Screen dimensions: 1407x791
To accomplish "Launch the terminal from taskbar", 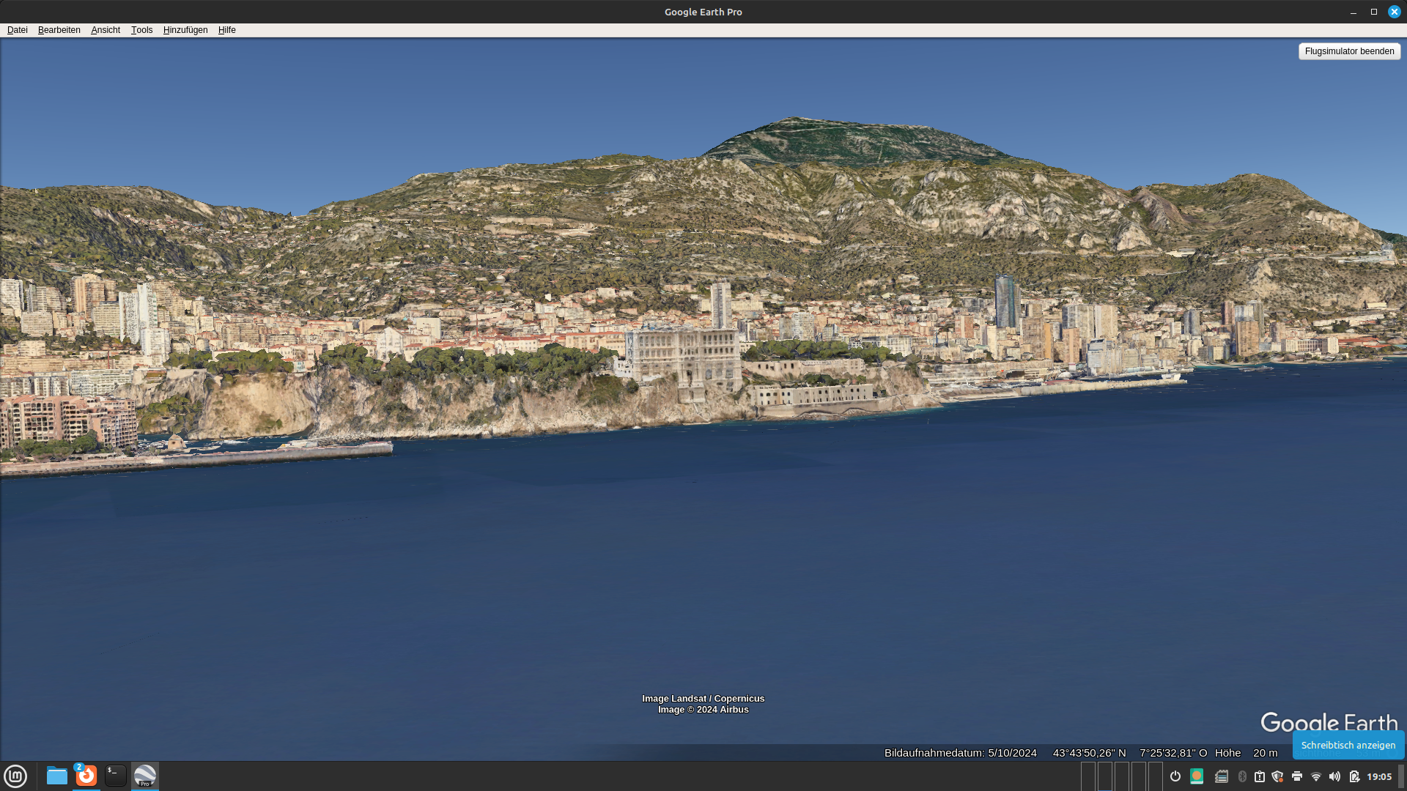I will 115,776.
